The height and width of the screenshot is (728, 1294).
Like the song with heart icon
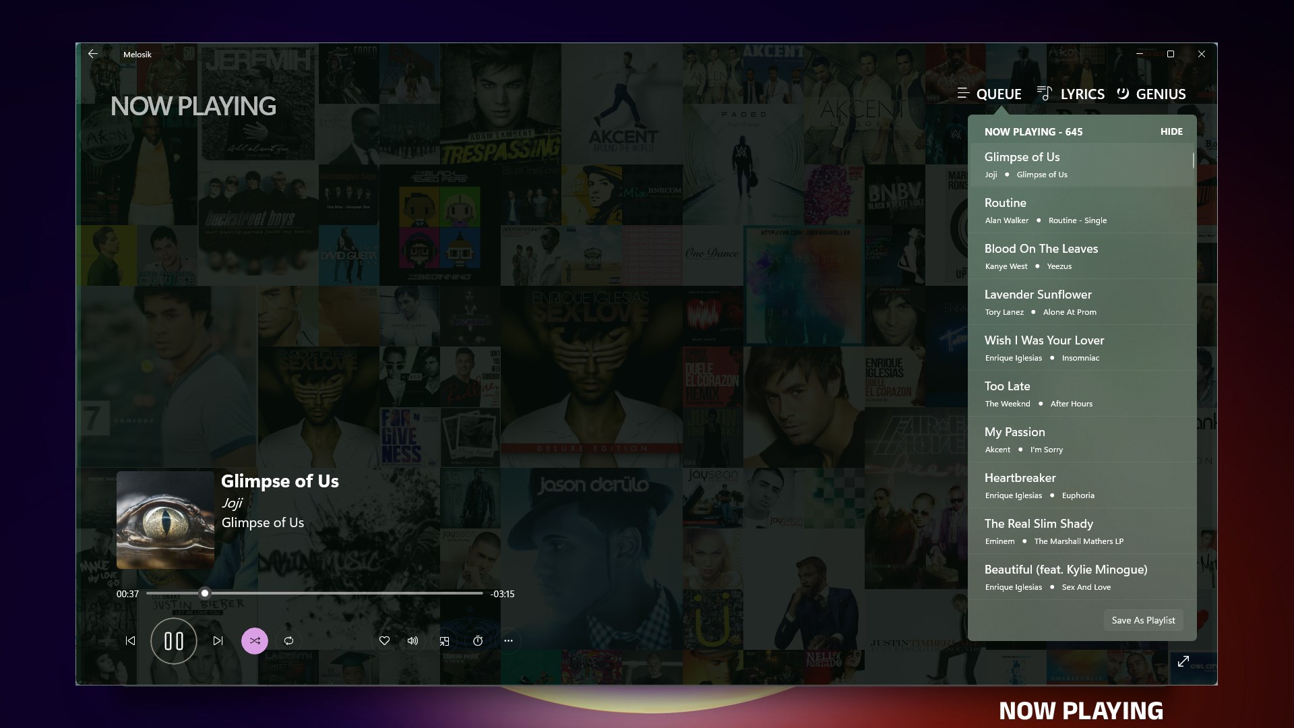click(384, 641)
